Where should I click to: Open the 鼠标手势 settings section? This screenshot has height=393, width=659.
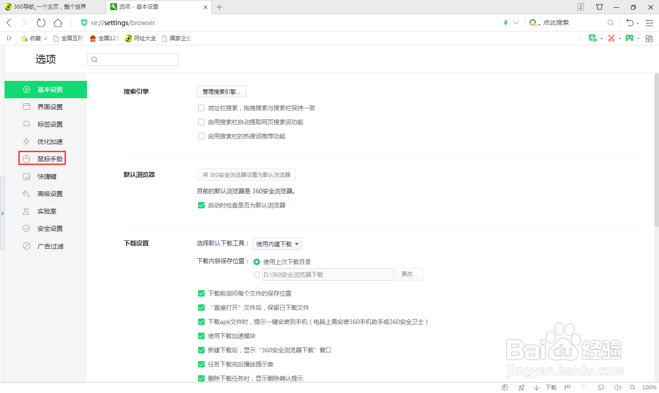[46, 159]
